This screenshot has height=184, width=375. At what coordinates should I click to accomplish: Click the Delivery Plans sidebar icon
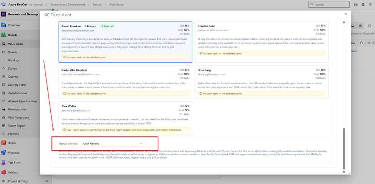click(x=3, y=85)
